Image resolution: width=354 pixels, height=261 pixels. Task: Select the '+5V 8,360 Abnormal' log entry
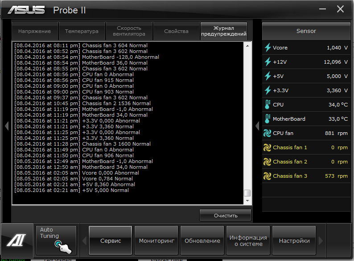75,184
